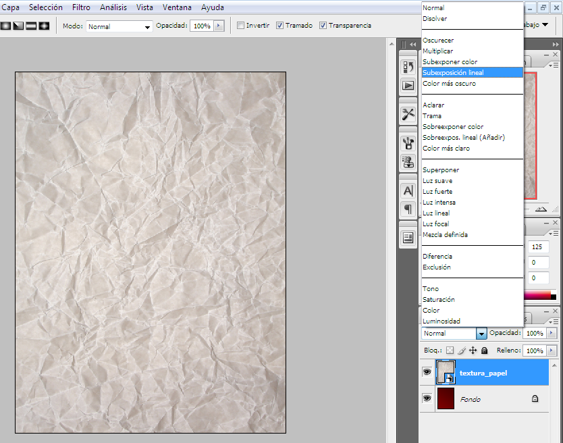The image size is (563, 443).
Task: Click the color value field showing 125
Action: coord(538,247)
